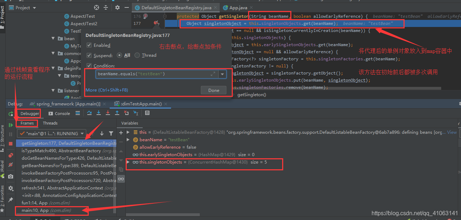Click the red Stop debug icon
This screenshot has width=461, height=220.
tap(11, 144)
